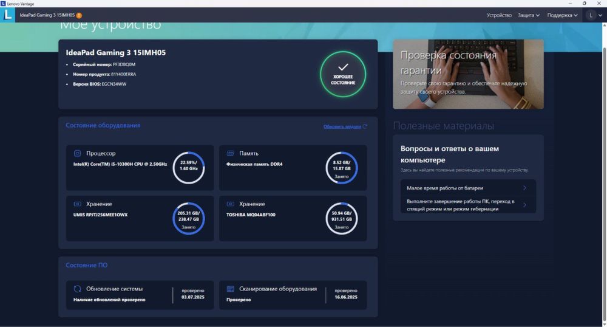Click Наличие обновлений проверено text
Screen dimensions: 607x327
pyautogui.click(x=109, y=300)
